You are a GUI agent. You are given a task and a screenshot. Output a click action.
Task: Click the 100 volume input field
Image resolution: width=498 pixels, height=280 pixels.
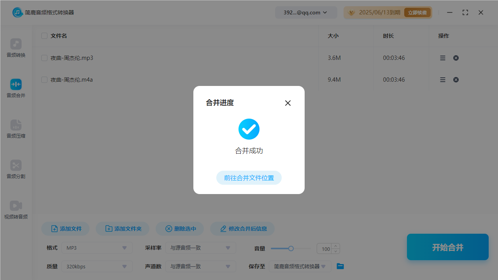click(x=326, y=248)
